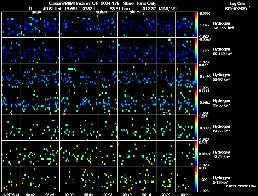Viewport: 258px width, 196px height.
Task: Click the scale value -0.3326
Action: coord(204,39)
